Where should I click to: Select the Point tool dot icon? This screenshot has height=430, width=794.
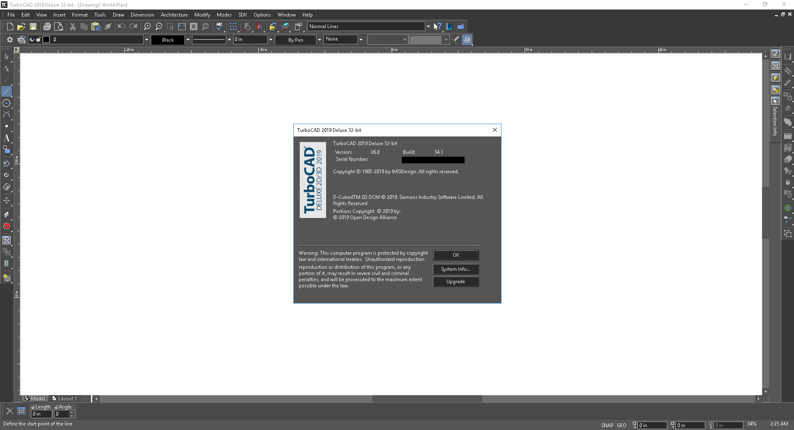pyautogui.click(x=7, y=126)
